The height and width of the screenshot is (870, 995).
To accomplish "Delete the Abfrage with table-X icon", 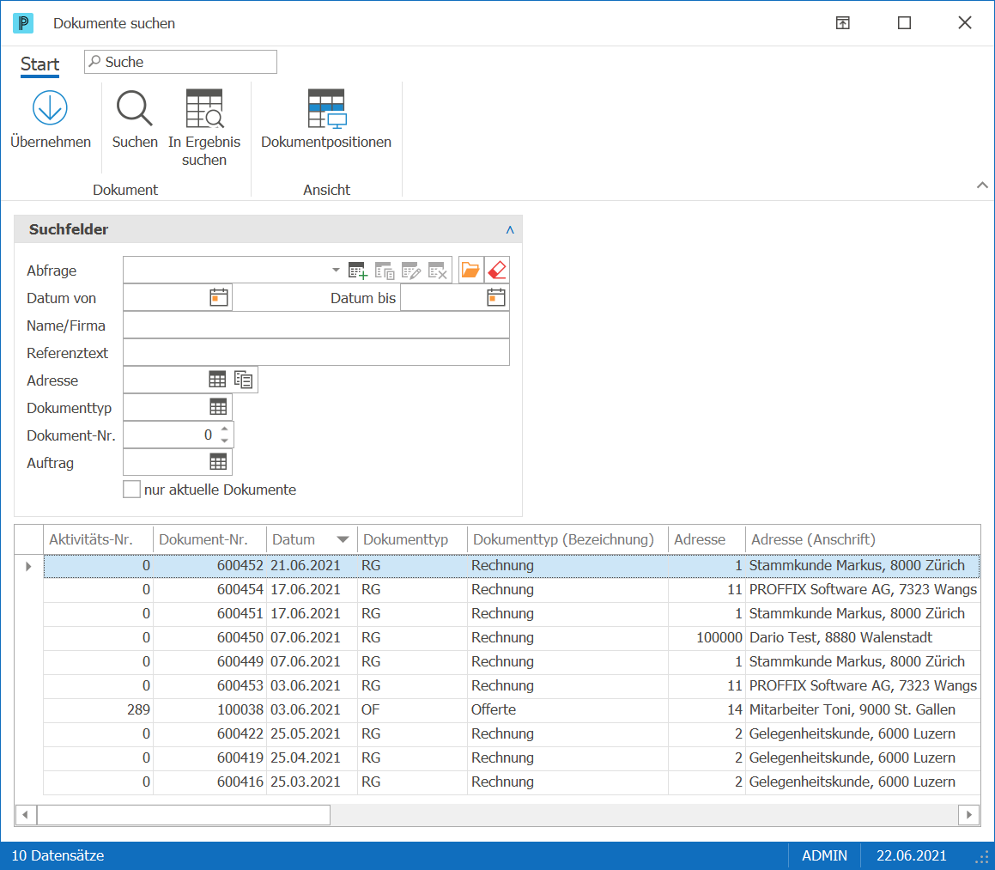I will (x=438, y=271).
